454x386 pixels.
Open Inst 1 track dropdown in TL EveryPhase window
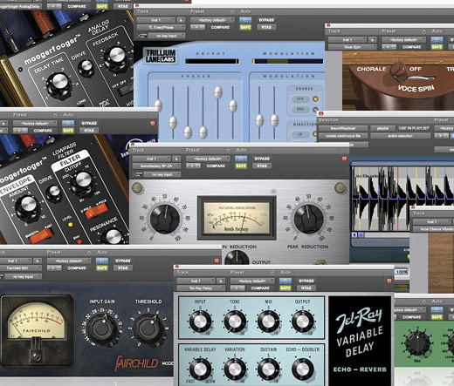(x=155, y=20)
